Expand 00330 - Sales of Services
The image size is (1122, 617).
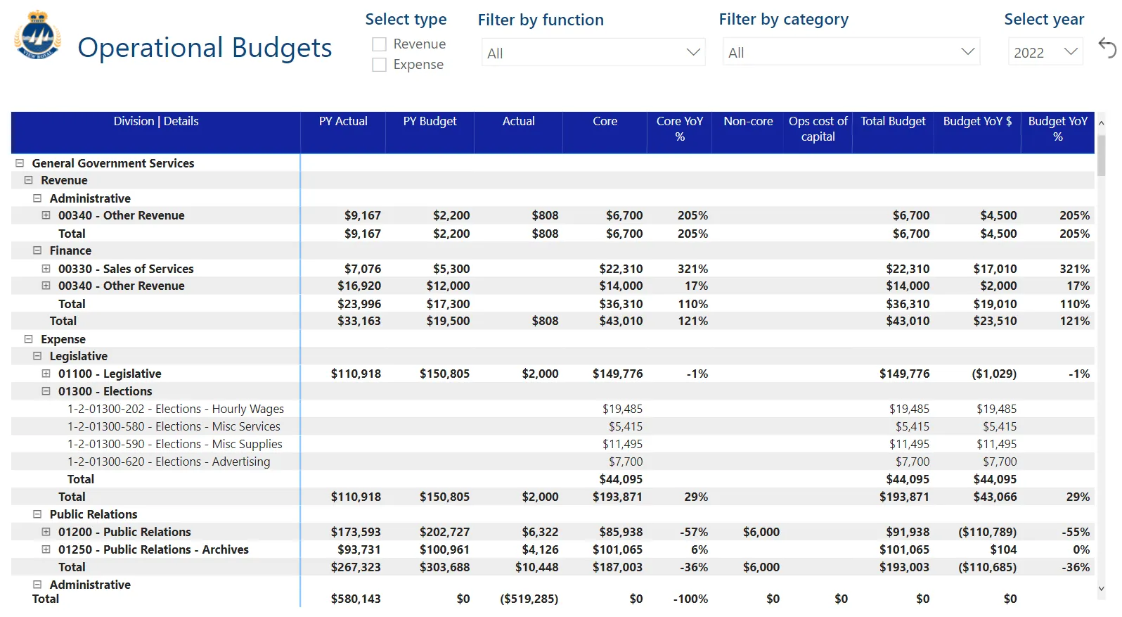[x=46, y=269]
